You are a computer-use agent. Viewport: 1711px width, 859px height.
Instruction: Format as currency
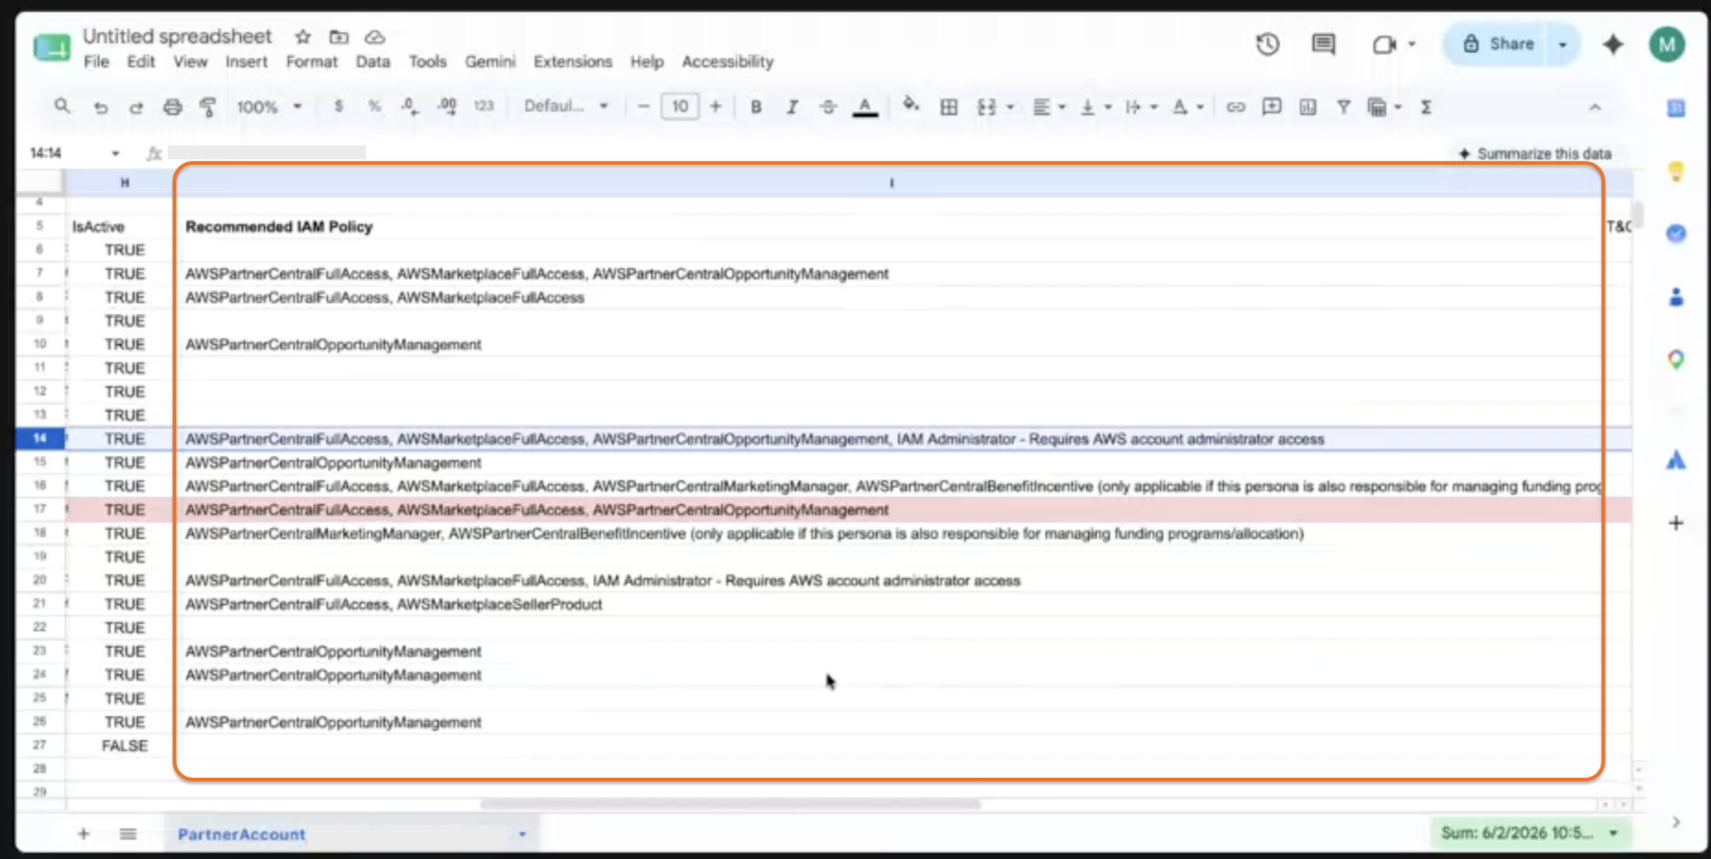click(x=338, y=107)
